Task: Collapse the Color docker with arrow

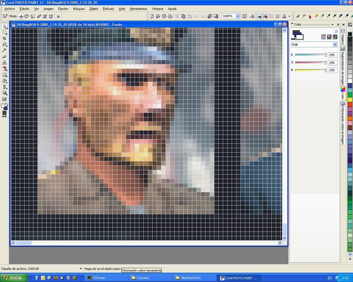Action: [333, 24]
